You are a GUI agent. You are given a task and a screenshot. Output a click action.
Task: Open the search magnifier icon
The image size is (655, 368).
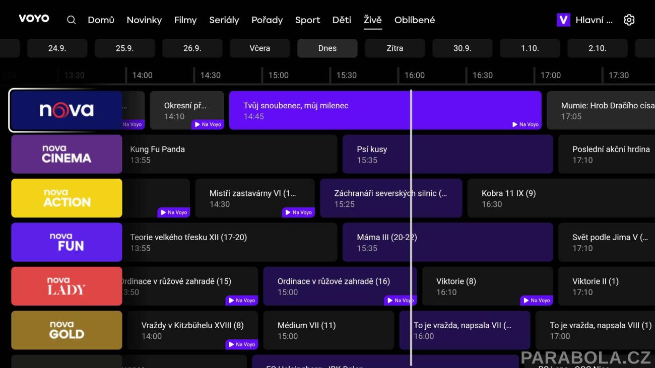pyautogui.click(x=72, y=20)
